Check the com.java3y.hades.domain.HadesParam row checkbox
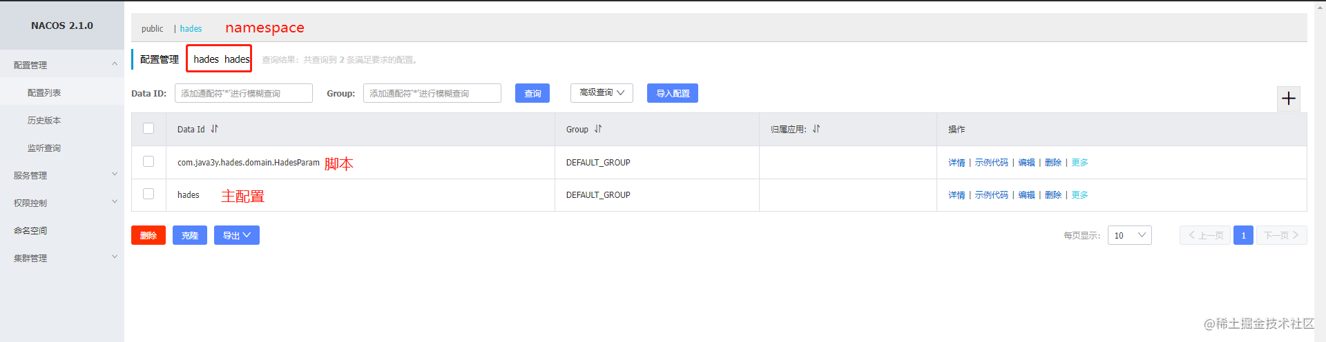1326x342 pixels. [x=148, y=161]
